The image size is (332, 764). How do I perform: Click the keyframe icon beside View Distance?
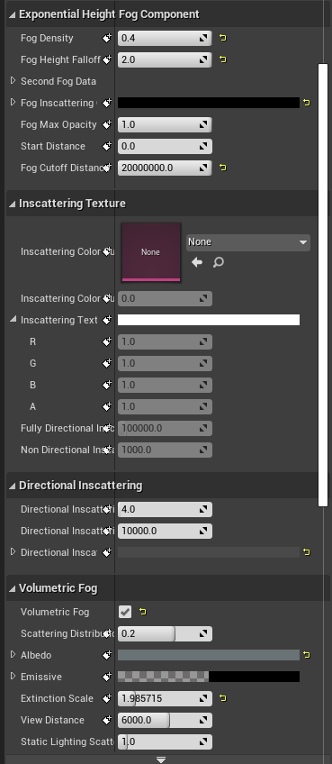[x=107, y=720]
